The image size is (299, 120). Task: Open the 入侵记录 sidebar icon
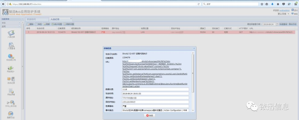coord(11,33)
